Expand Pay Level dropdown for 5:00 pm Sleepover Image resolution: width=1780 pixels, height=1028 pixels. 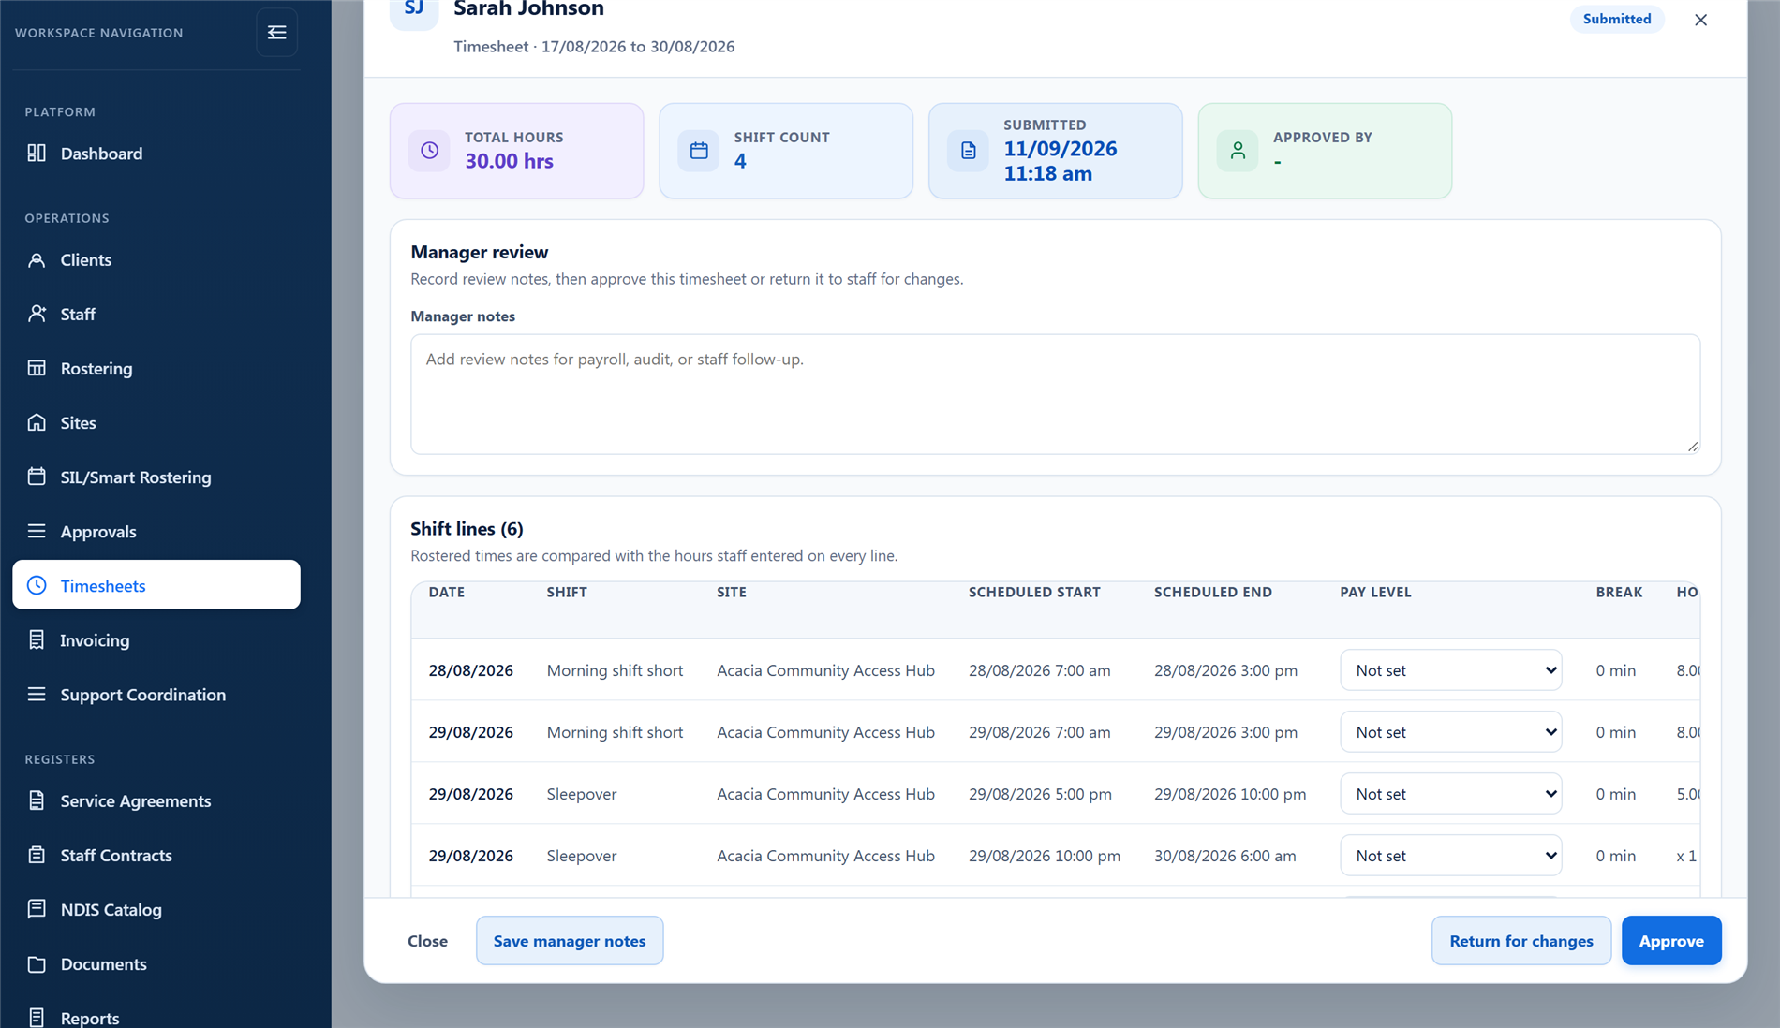point(1450,794)
